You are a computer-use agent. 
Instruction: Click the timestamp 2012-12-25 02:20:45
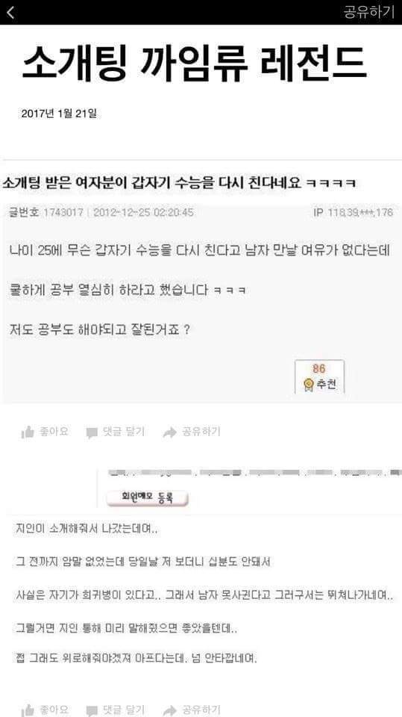tap(143, 213)
